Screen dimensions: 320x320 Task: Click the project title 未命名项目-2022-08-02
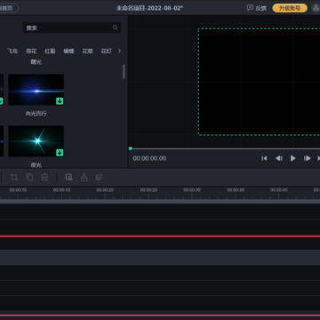(x=149, y=8)
